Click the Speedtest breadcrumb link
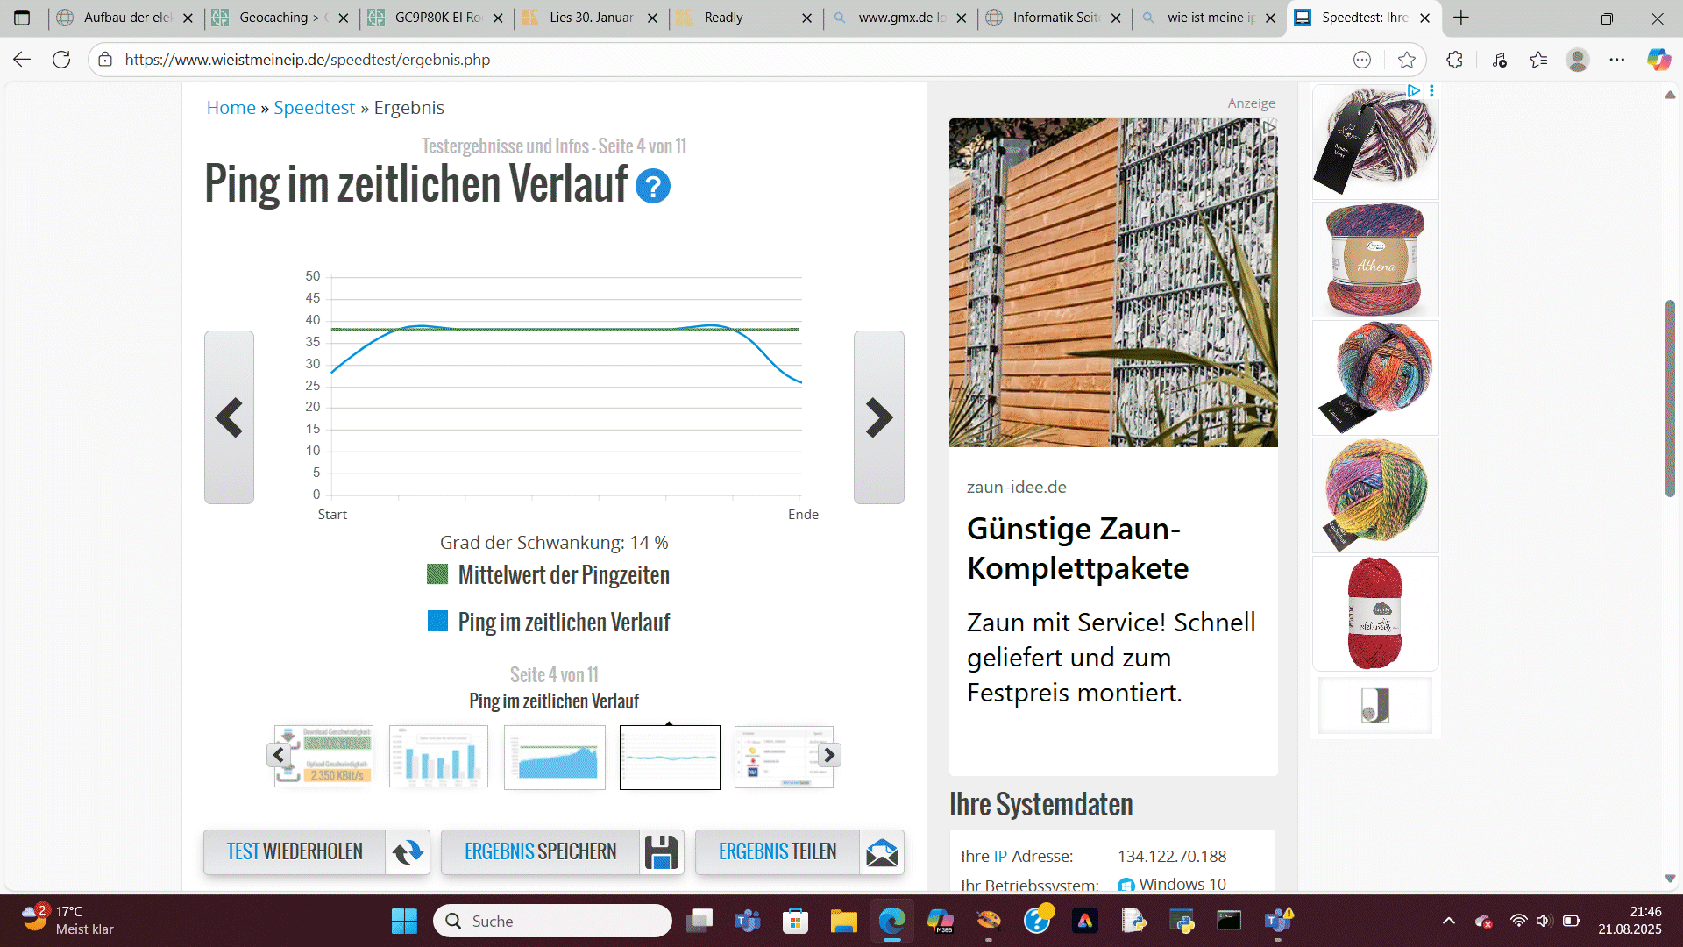Image resolution: width=1683 pixels, height=947 pixels. (x=314, y=108)
